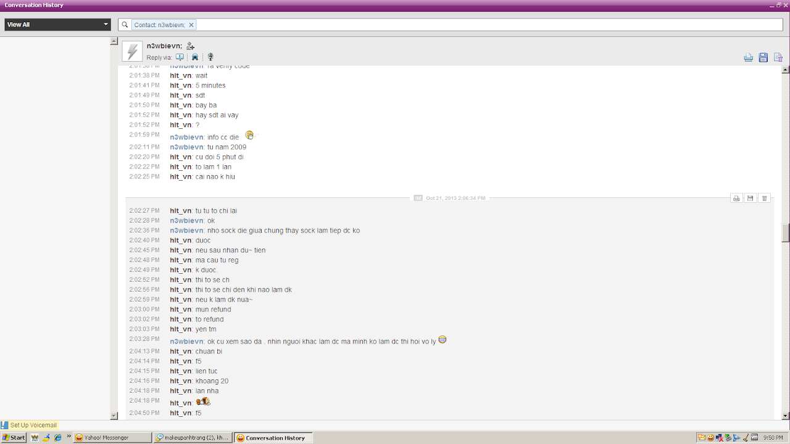Reply via voice call microphone icon

tap(210, 57)
